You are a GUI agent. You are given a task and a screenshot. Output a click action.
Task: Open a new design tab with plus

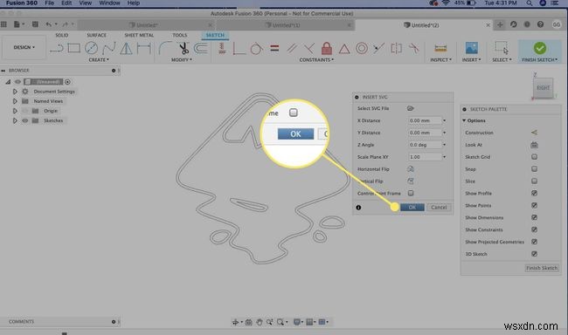point(500,24)
